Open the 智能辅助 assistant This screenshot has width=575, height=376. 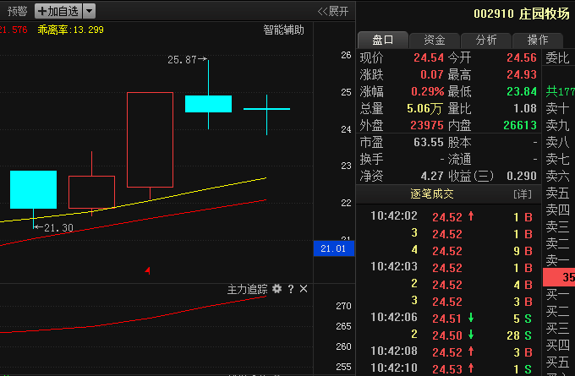283,30
